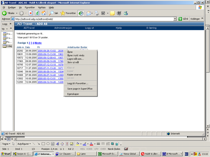Click the bug-like toolbar icon
This screenshot has width=210, height=157.
coord(119,13)
